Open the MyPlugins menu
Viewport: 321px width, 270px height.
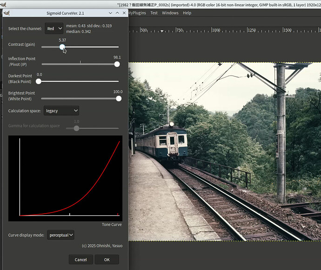137,13
